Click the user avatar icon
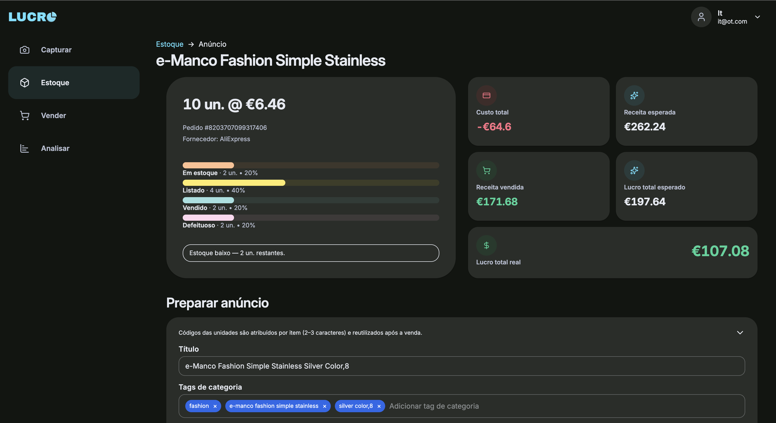Viewport: 776px width, 423px height. pos(701,17)
